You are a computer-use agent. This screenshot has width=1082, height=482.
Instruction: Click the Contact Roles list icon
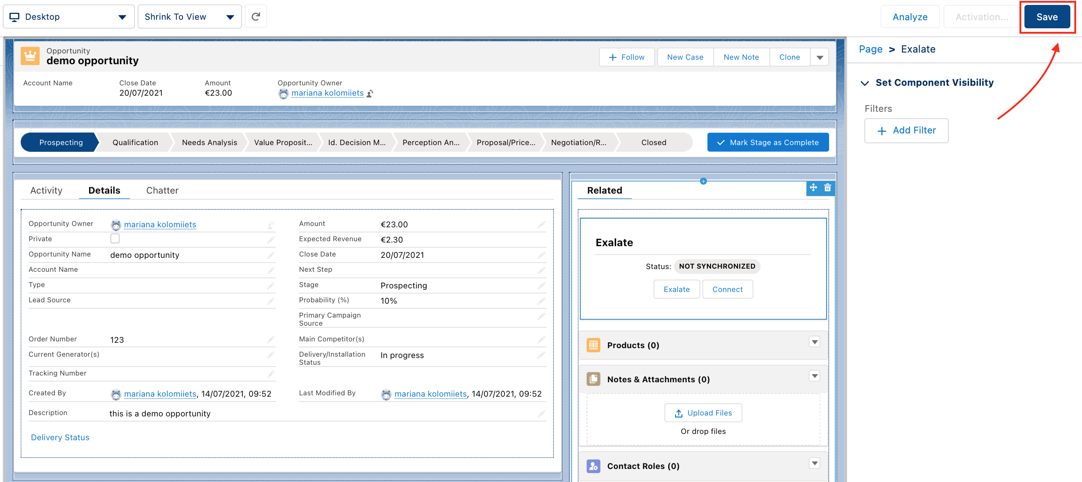coord(593,466)
